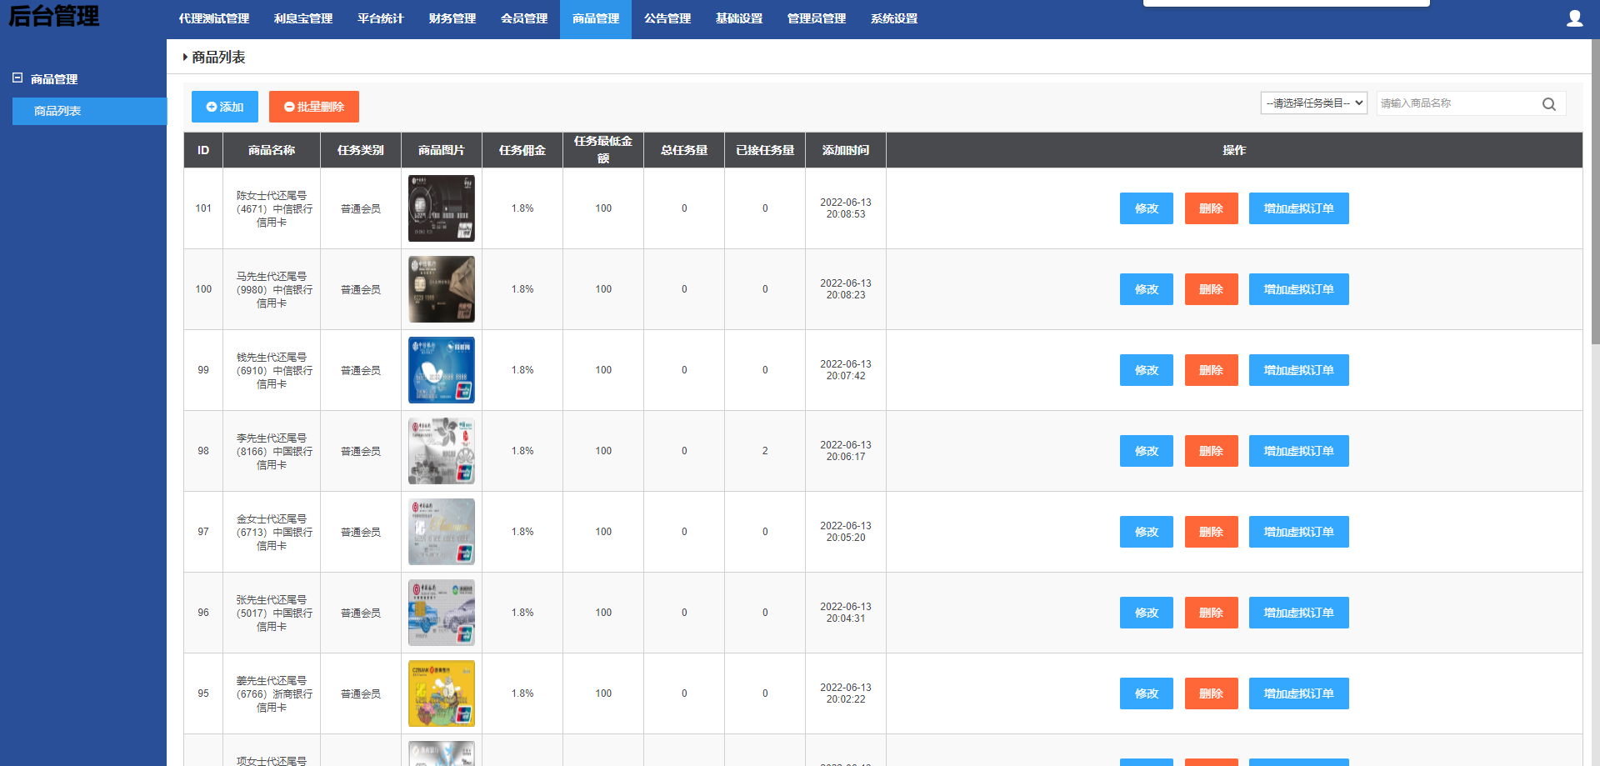Add virtual order for product ID 97
The height and width of the screenshot is (766, 1600).
point(1298,532)
